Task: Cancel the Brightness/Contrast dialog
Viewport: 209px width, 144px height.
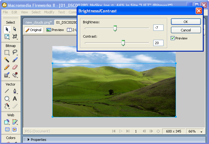Action: pos(186,30)
